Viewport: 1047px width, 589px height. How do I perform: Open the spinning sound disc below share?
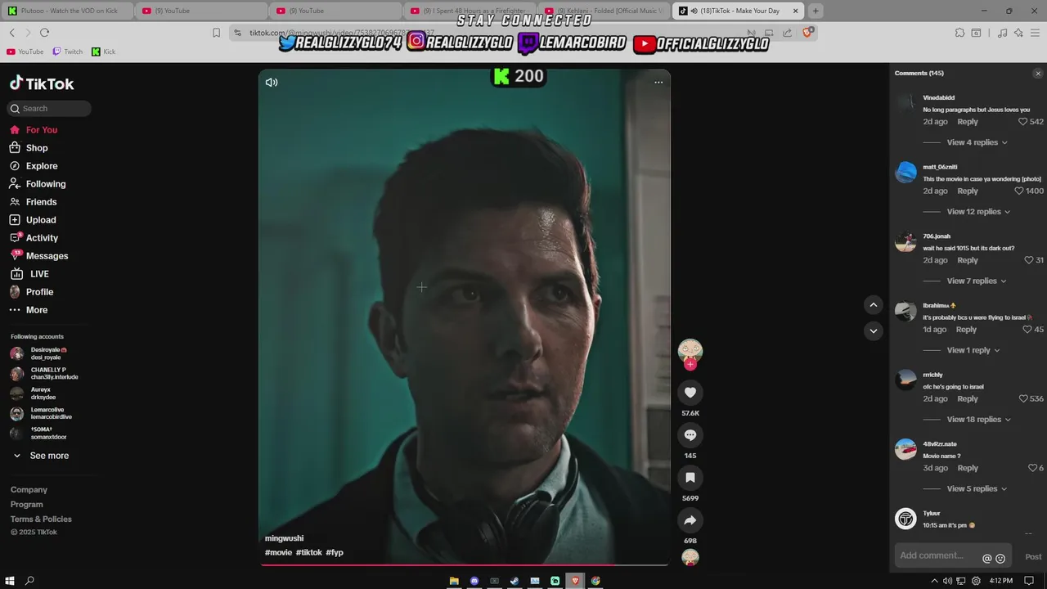click(690, 558)
